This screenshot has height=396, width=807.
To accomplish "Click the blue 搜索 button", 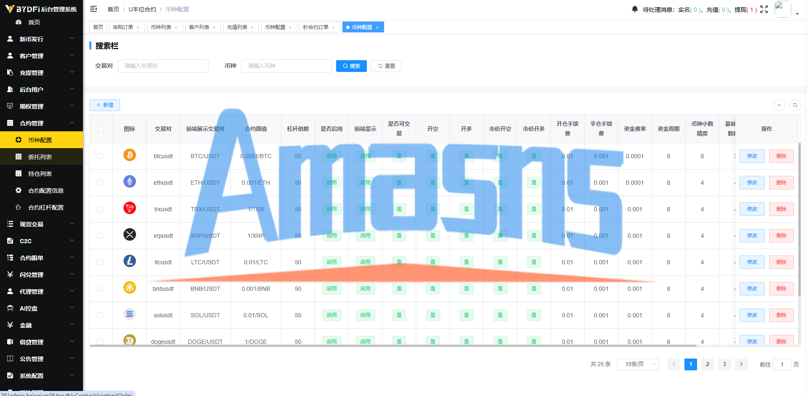I will 351,66.
